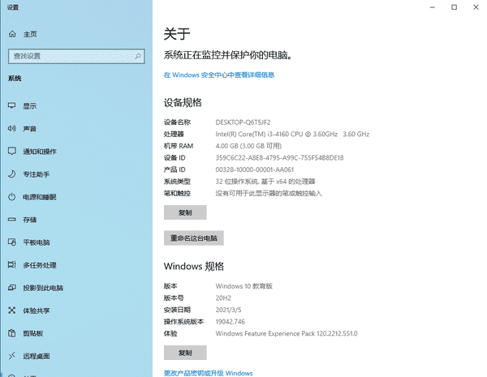
Task: Click the search magnifier icon in 查找设置
Action: (138, 56)
